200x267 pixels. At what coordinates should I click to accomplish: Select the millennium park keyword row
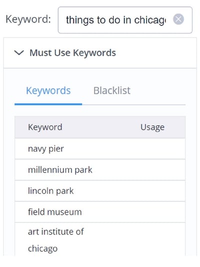(100, 170)
